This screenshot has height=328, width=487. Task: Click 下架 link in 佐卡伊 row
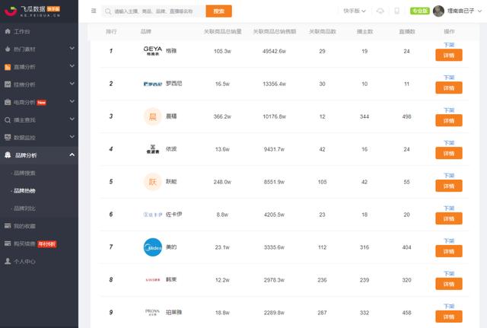(x=449, y=208)
